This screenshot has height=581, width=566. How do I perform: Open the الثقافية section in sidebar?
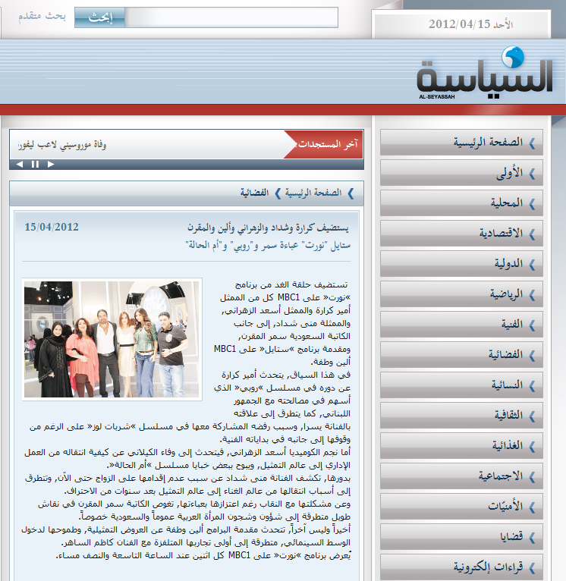461,416
